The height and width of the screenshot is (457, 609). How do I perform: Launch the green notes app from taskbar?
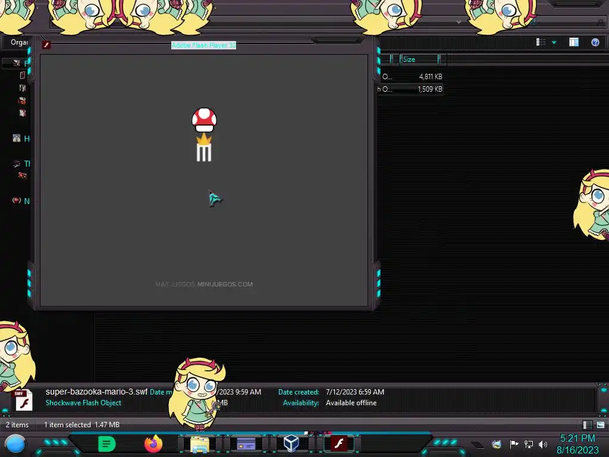tap(106, 444)
